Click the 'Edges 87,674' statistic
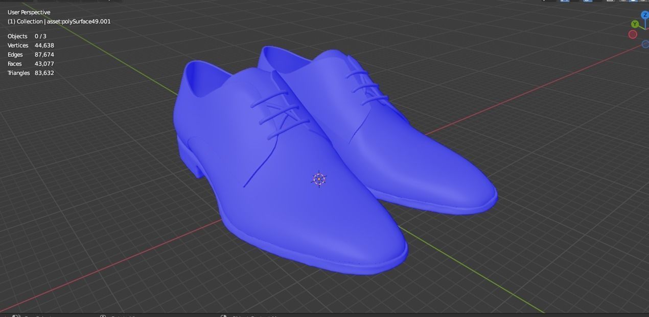The width and height of the screenshot is (649, 317). [x=31, y=55]
